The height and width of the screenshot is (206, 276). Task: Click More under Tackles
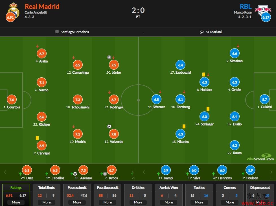tap(199, 202)
